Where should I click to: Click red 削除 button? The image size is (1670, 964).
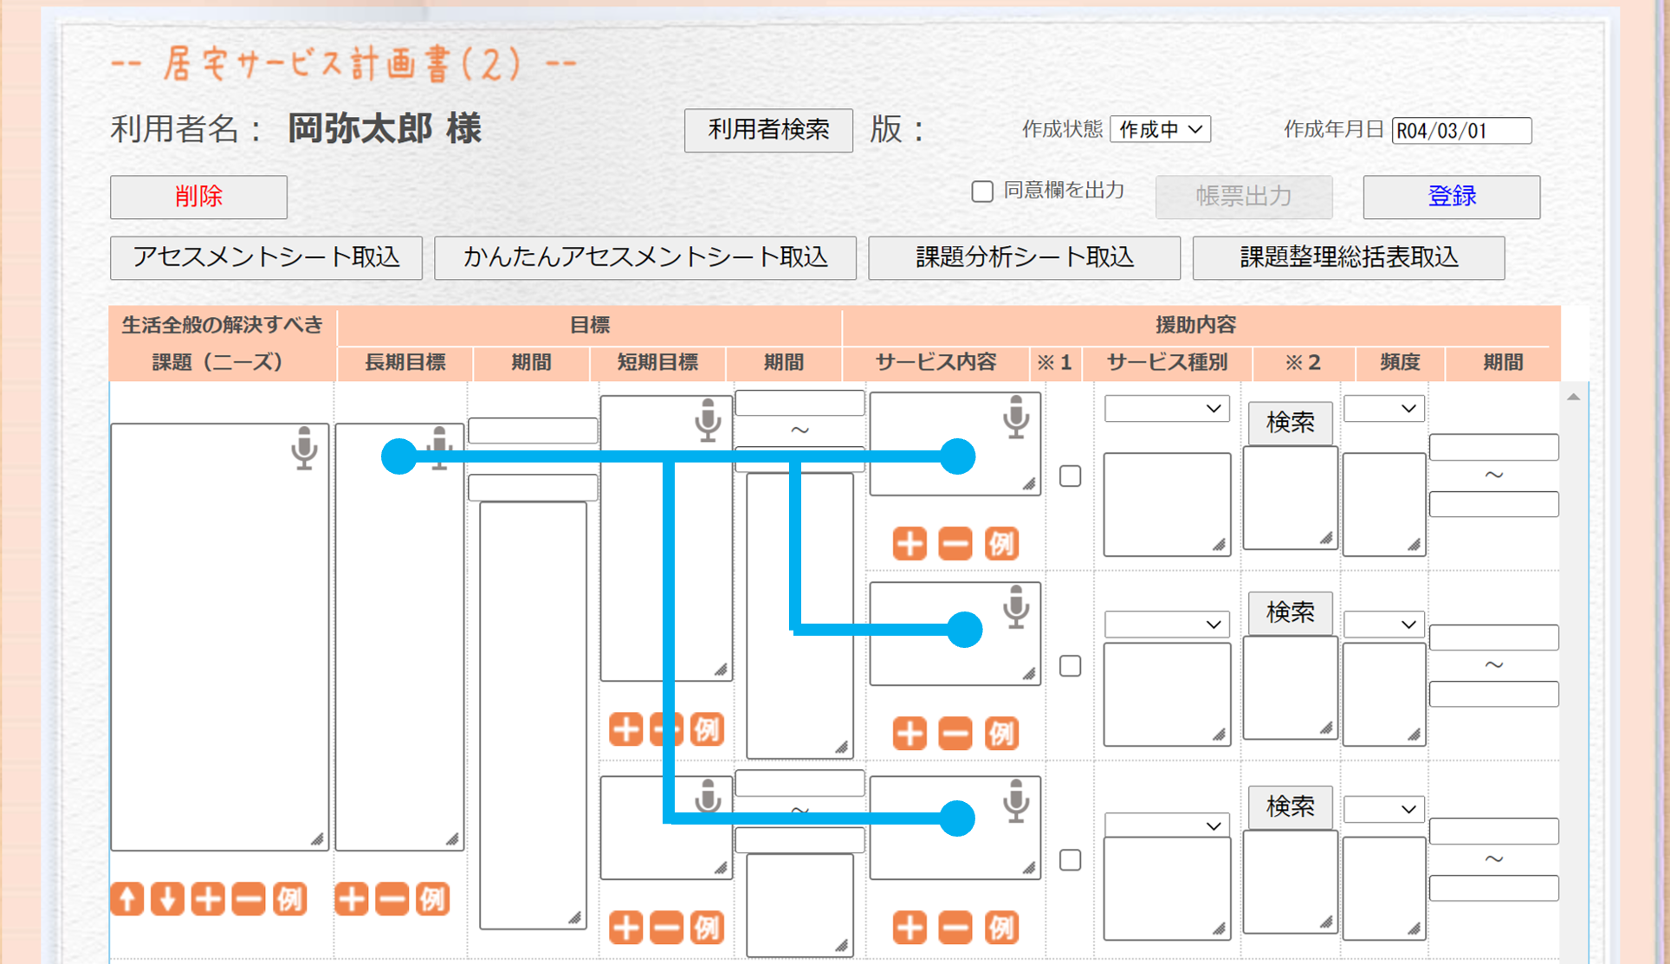(x=198, y=197)
